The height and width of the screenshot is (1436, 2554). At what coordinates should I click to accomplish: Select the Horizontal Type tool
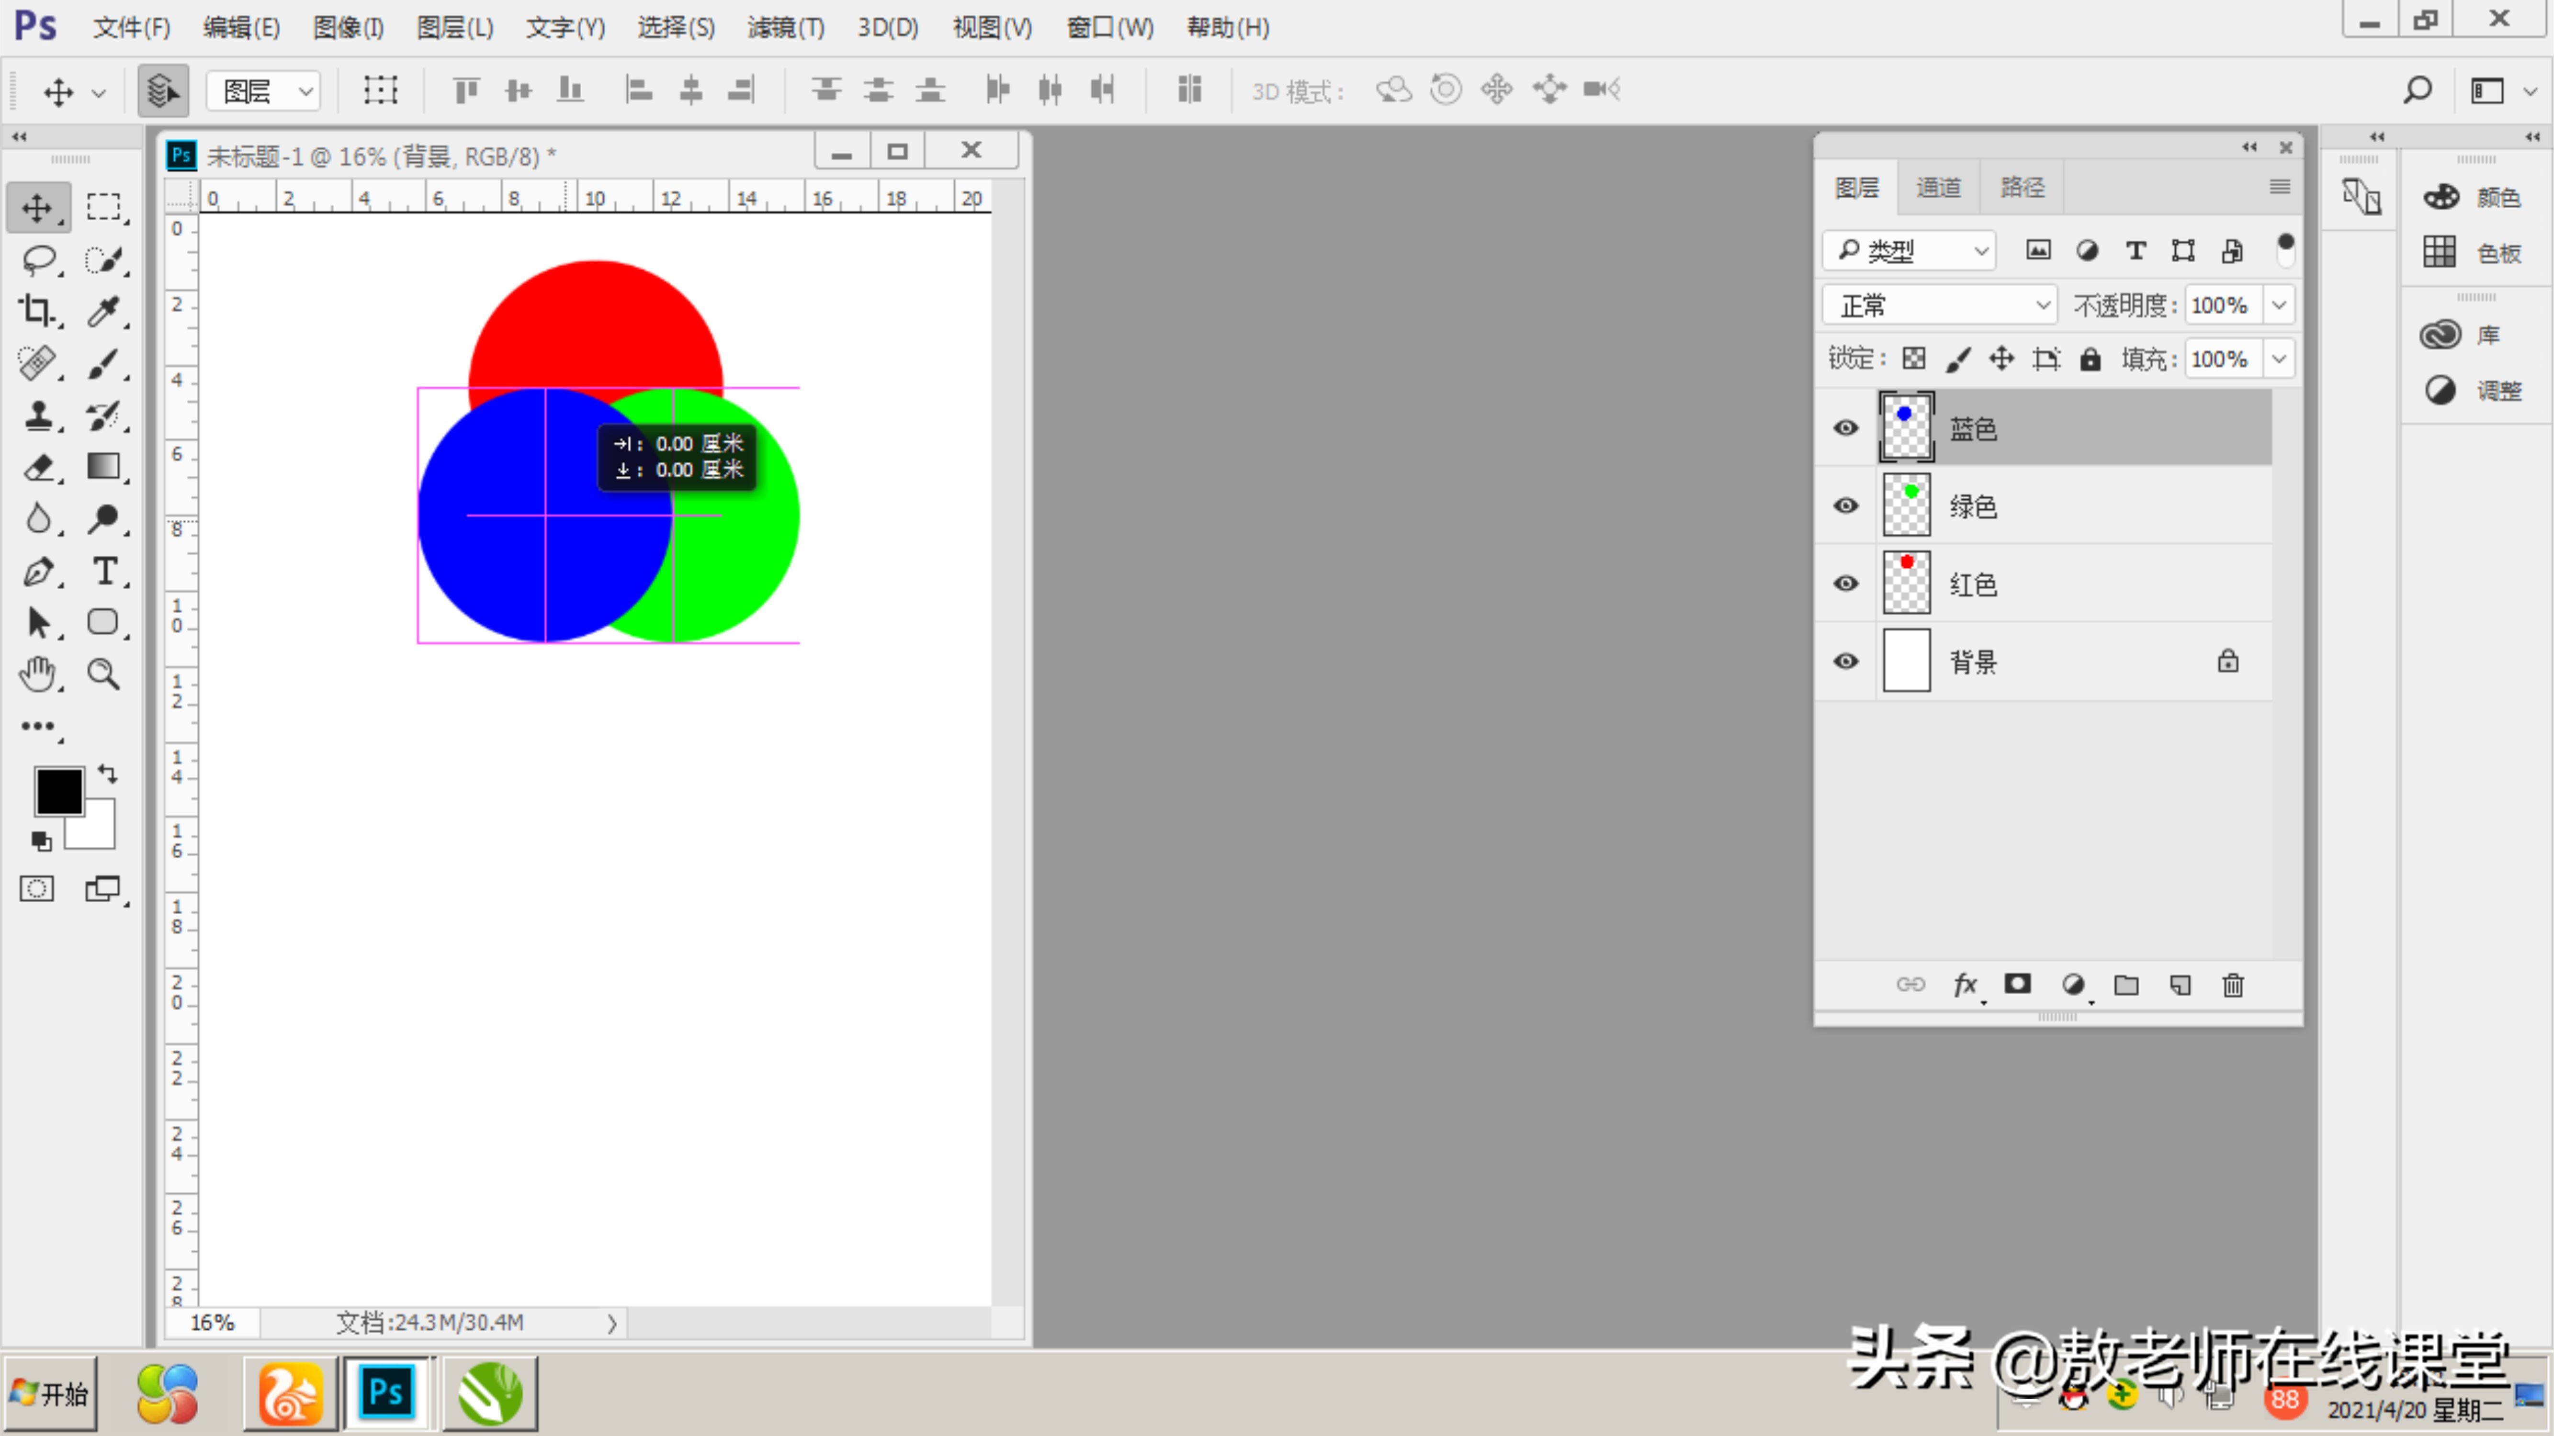pyautogui.click(x=104, y=572)
